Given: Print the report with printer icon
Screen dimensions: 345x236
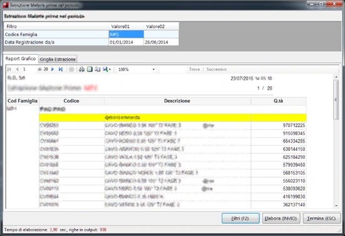Looking at the screenshot, I should click(x=82, y=69).
